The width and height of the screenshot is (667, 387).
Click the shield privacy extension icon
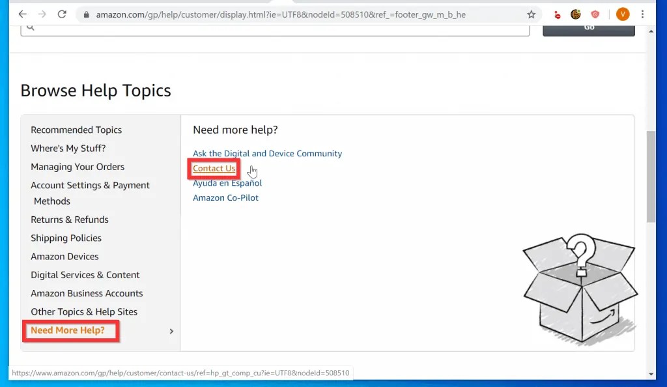[x=595, y=13]
